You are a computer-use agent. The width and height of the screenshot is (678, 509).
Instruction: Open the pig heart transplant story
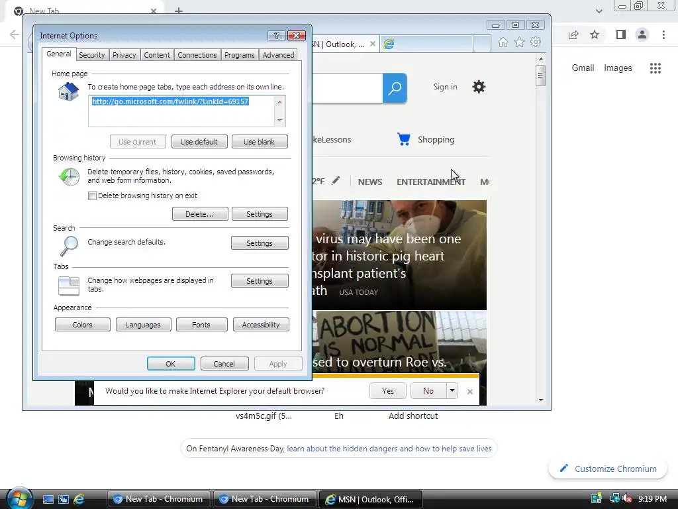click(399, 255)
